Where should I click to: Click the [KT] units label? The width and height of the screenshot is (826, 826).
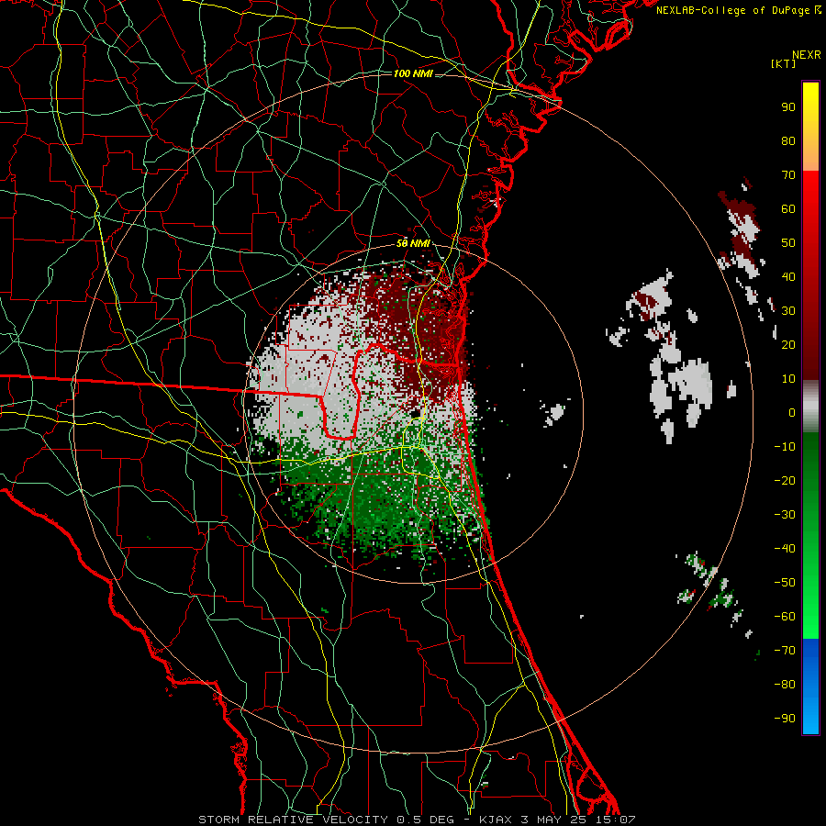[784, 63]
